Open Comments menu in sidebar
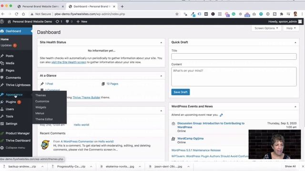The image size is (305, 171). (13, 77)
